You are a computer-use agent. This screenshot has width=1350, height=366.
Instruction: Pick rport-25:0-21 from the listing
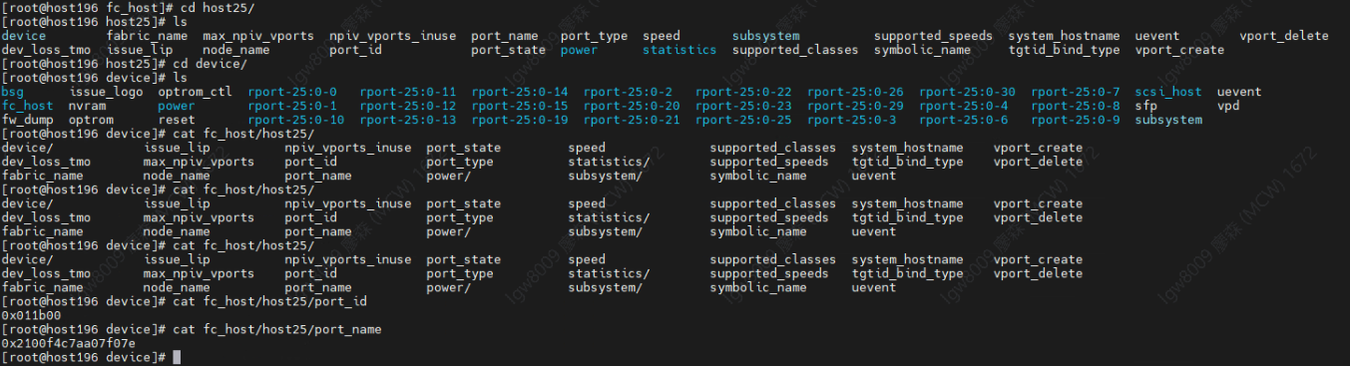coord(632,120)
